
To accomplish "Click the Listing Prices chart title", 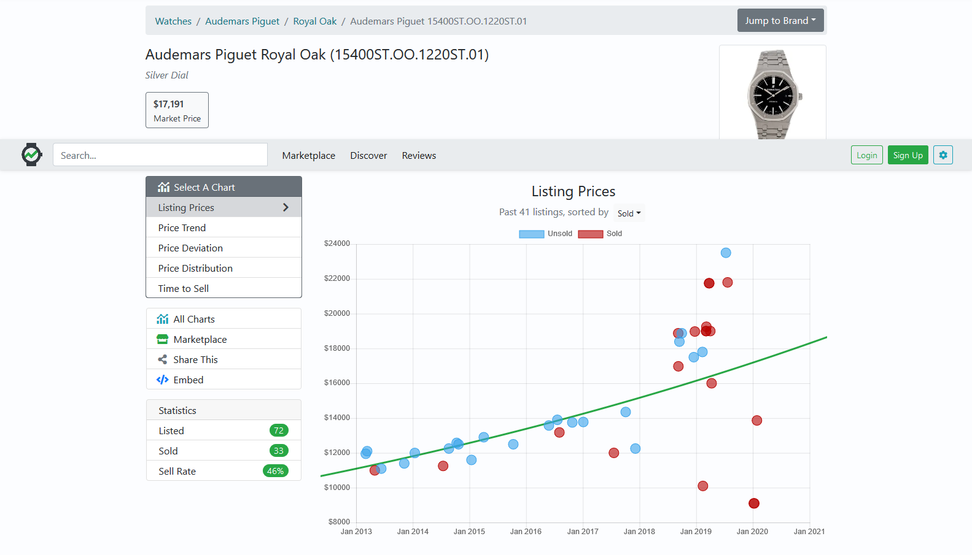I will tap(573, 191).
